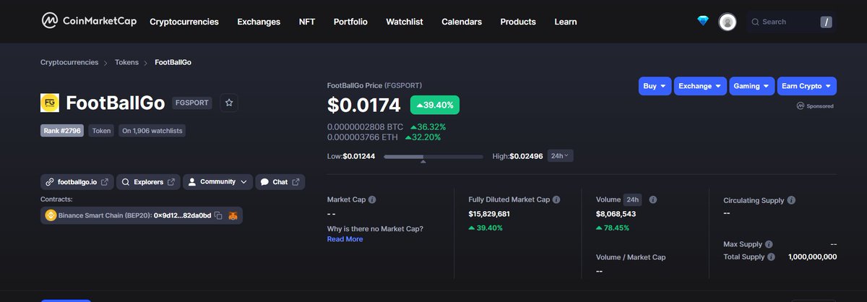Open the user profile avatar
The image size is (867, 302).
coord(728,22)
